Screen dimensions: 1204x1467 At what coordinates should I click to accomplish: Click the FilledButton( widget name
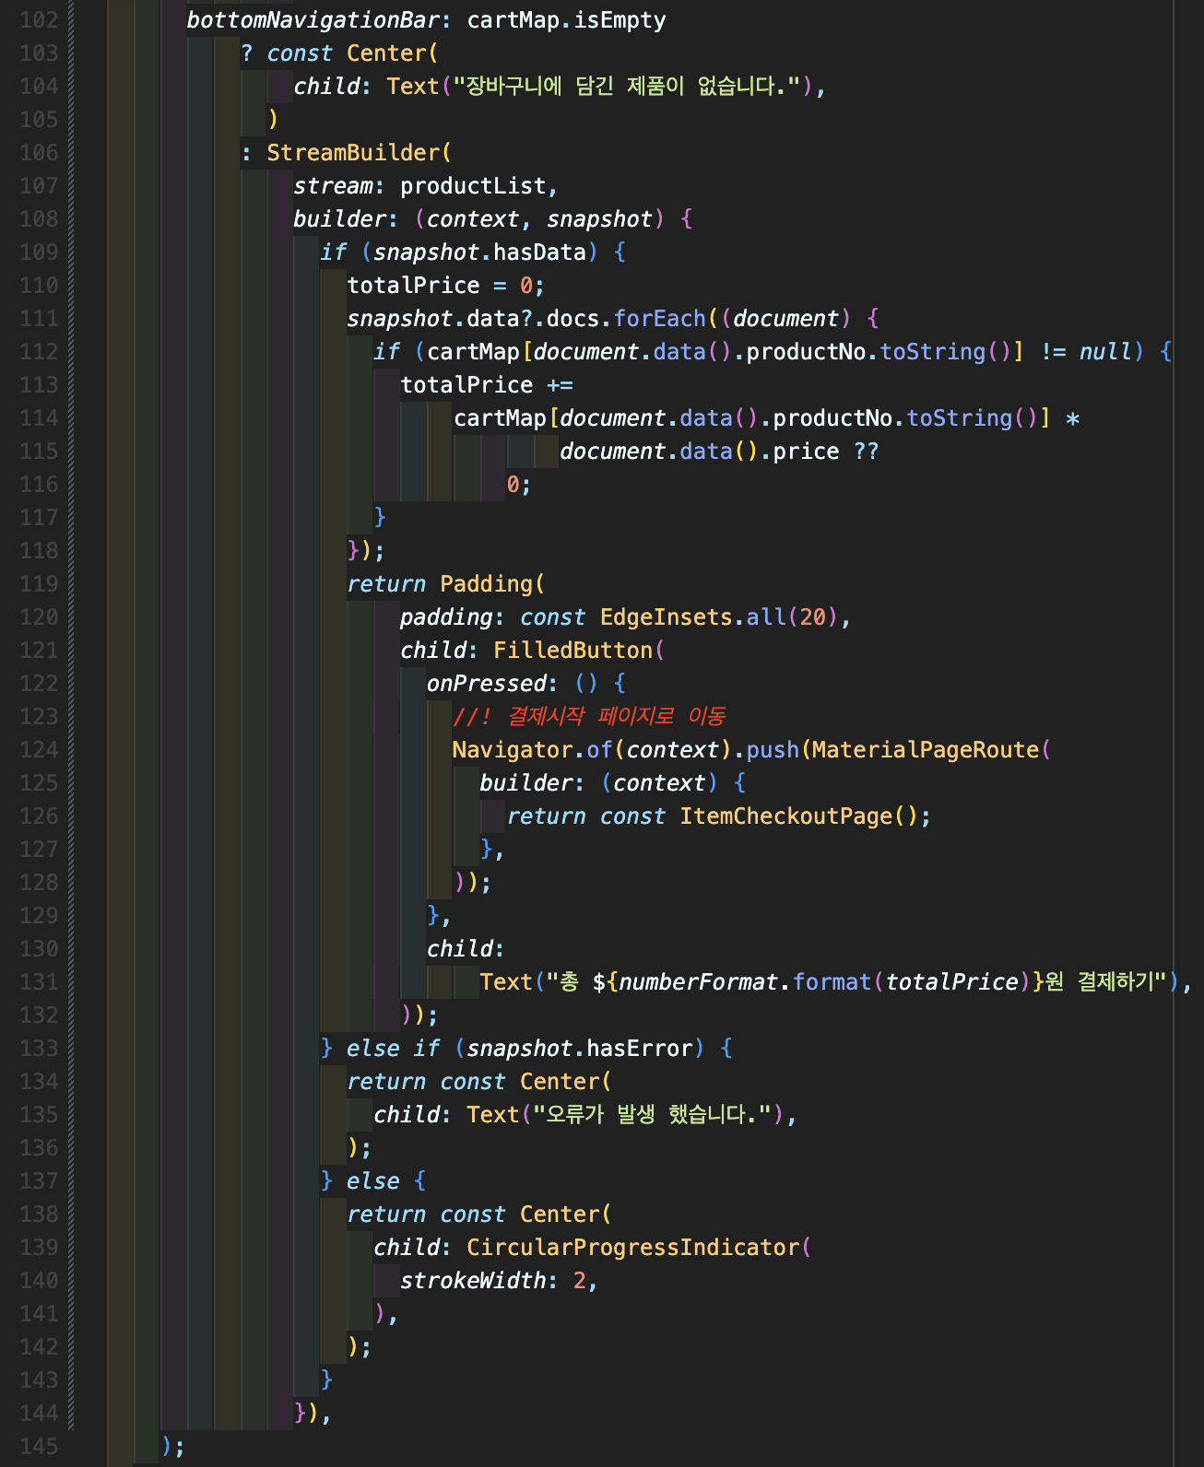tap(579, 651)
